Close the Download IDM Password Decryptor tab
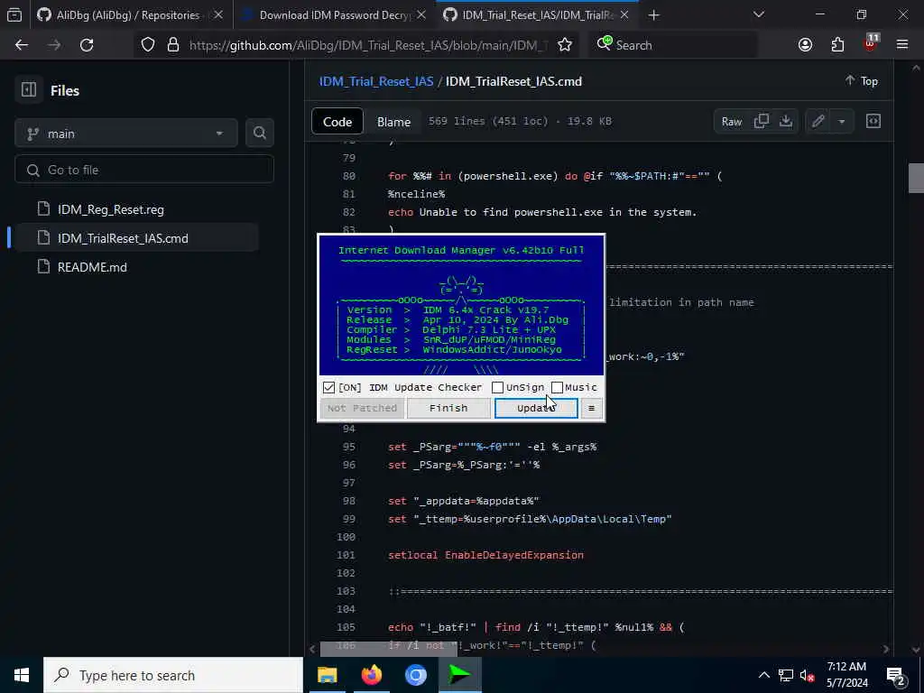924x693 pixels. (420, 14)
